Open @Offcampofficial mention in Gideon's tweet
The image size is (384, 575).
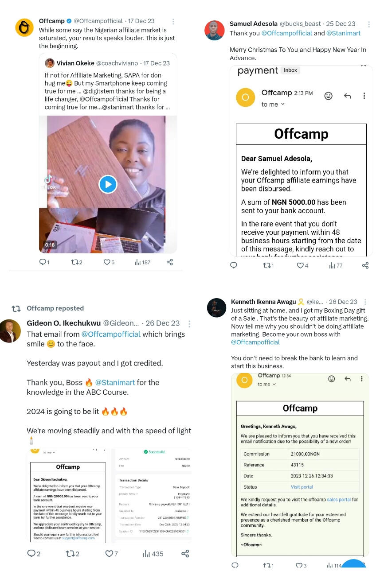click(x=111, y=334)
